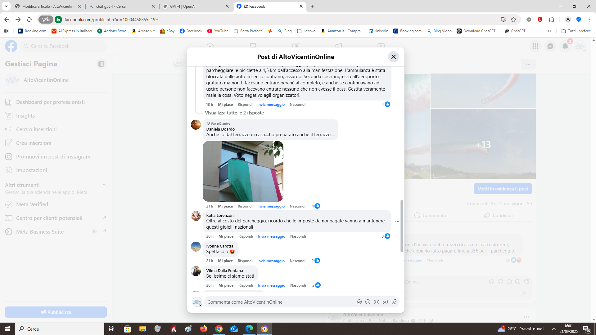Open the browser Extensions puzzle icon
Image resolution: width=596 pixels, height=335 pixels.
(551, 20)
